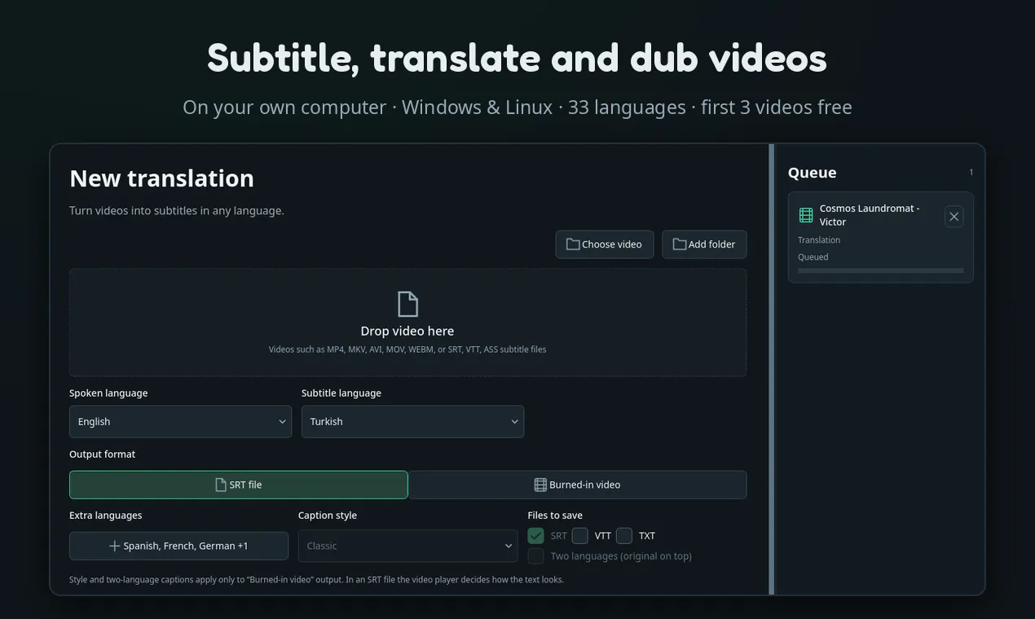
Task: Switch output format to Burned-in video
Action: coord(577,485)
